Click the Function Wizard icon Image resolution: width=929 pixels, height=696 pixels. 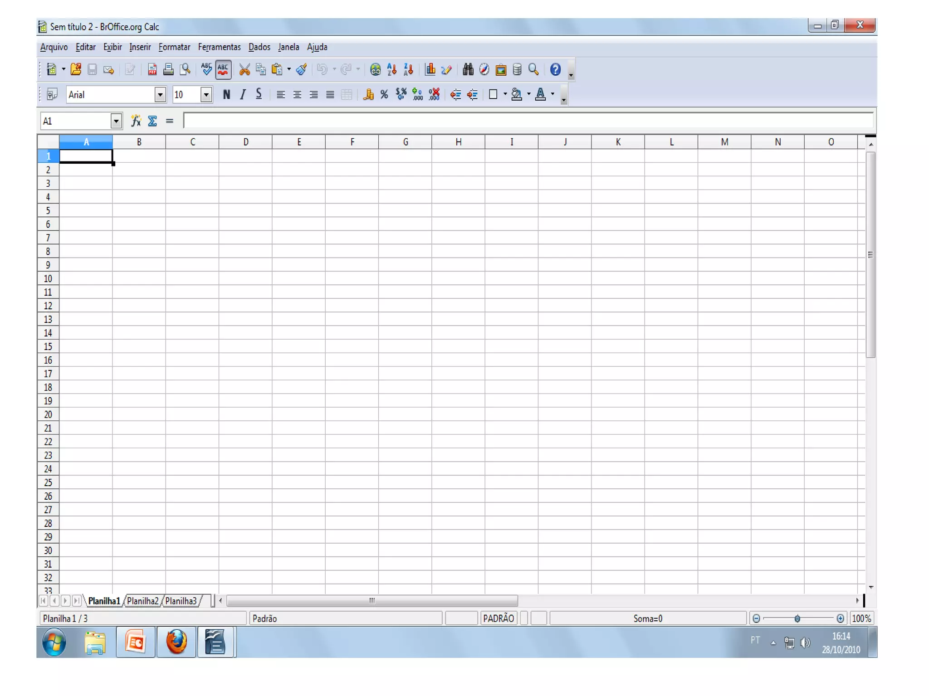point(136,121)
